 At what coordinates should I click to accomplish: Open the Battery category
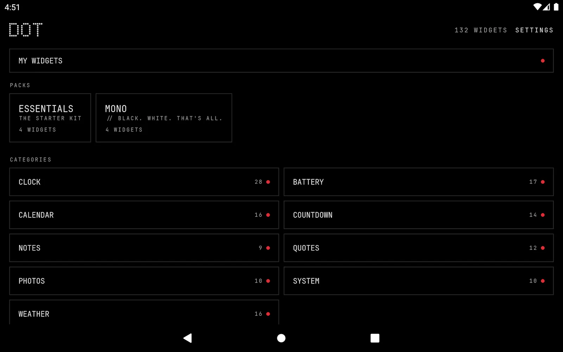pyautogui.click(x=418, y=182)
